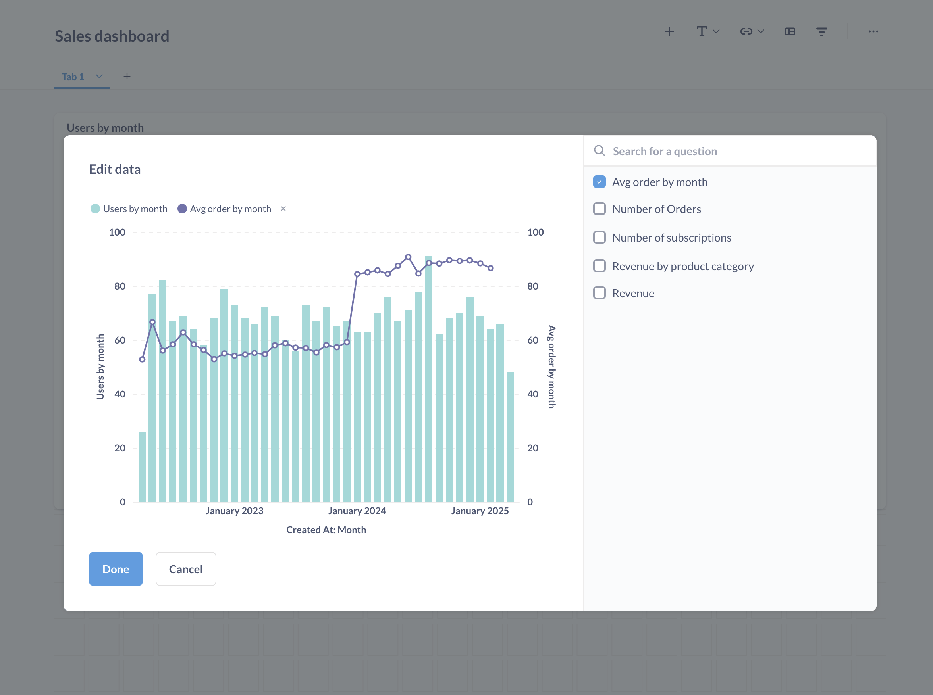Screen dimensions: 933x695
Task: Check the Revenue by product category option
Action: [x=600, y=266]
